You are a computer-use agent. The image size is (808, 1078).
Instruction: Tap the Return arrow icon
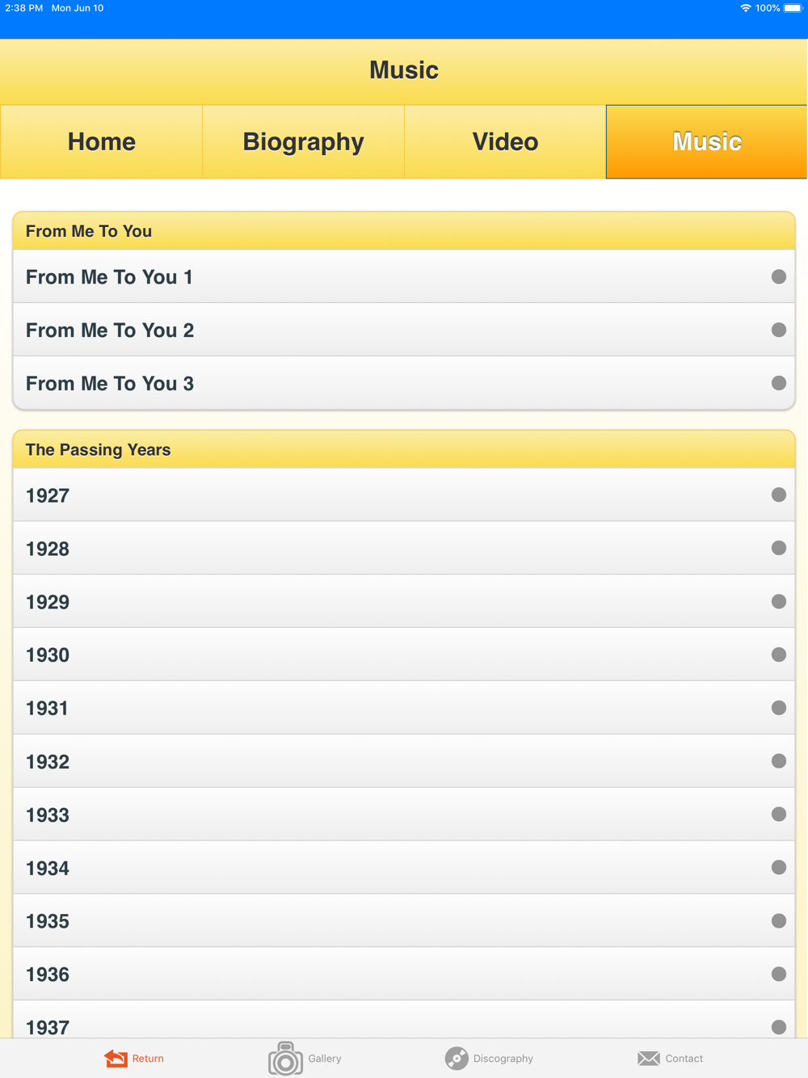point(116,1059)
